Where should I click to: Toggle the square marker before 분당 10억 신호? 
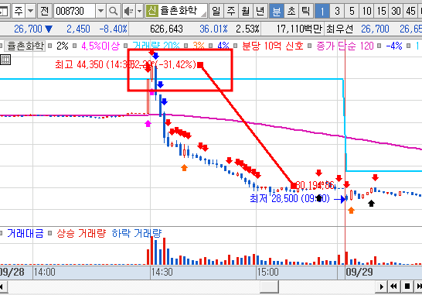pyautogui.click(x=236, y=46)
